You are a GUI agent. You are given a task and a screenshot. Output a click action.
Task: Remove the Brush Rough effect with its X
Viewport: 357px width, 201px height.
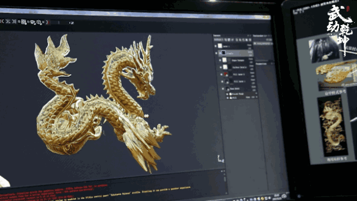(x=257, y=94)
